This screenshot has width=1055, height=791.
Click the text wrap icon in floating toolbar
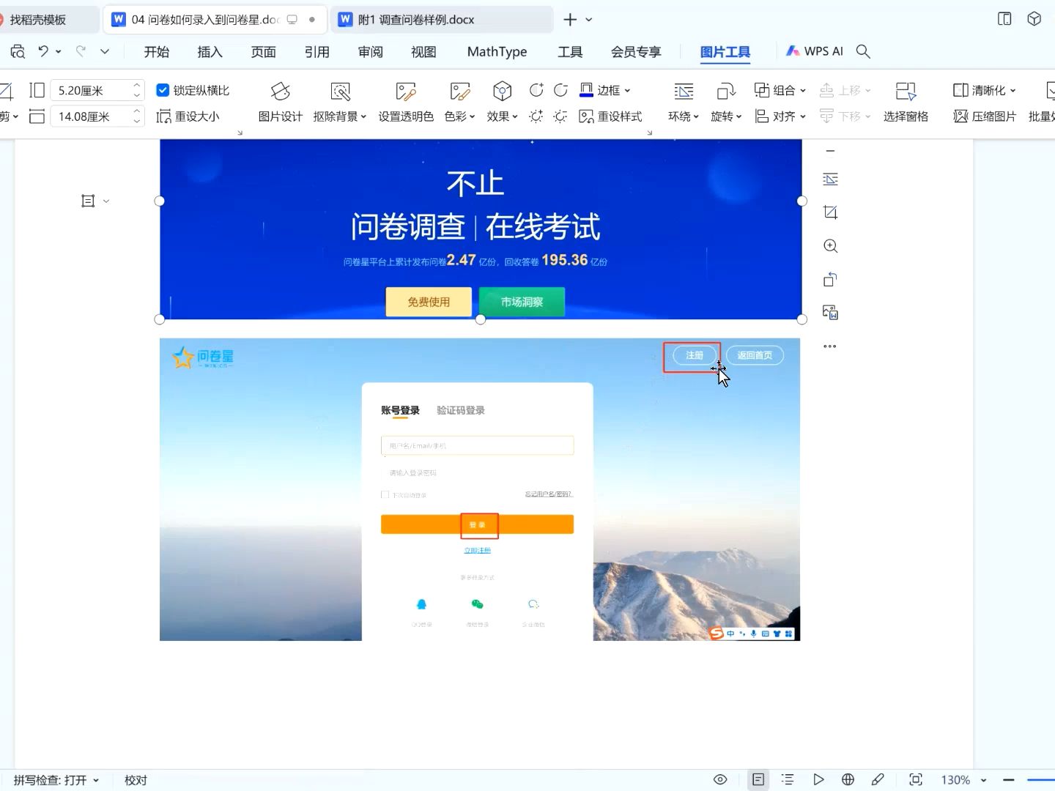830,179
